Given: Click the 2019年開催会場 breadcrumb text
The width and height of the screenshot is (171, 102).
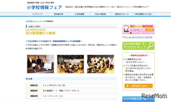Looking at the screenshot, I should 48,21.
